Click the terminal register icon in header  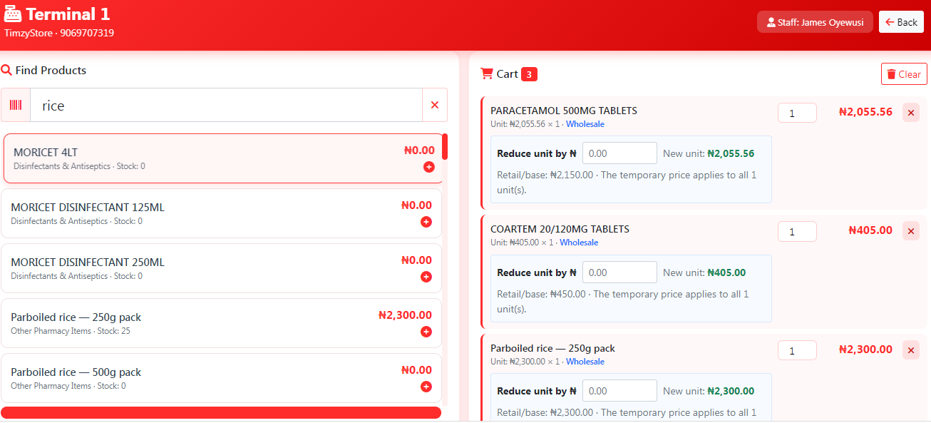12,14
